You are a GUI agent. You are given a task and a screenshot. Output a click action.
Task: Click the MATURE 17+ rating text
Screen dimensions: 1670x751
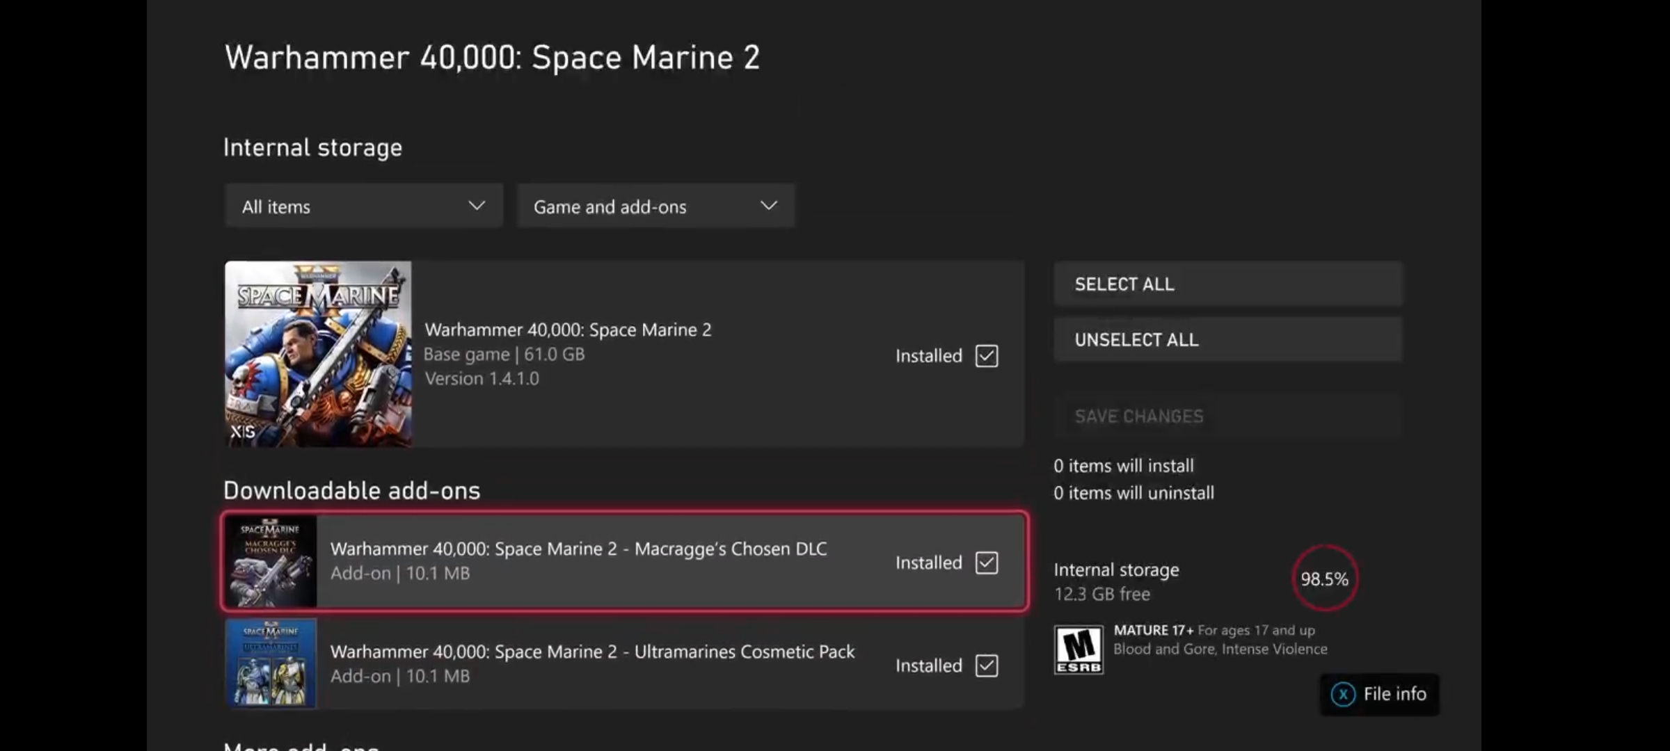pos(1153,630)
